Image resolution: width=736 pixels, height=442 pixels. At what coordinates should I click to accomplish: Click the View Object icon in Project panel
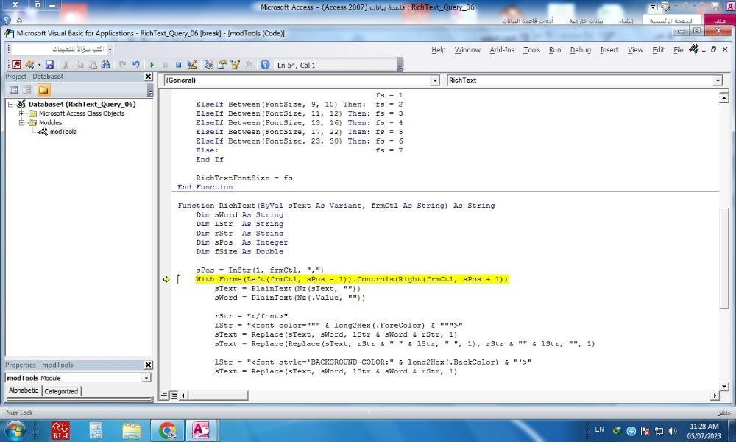pyautogui.click(x=27, y=90)
